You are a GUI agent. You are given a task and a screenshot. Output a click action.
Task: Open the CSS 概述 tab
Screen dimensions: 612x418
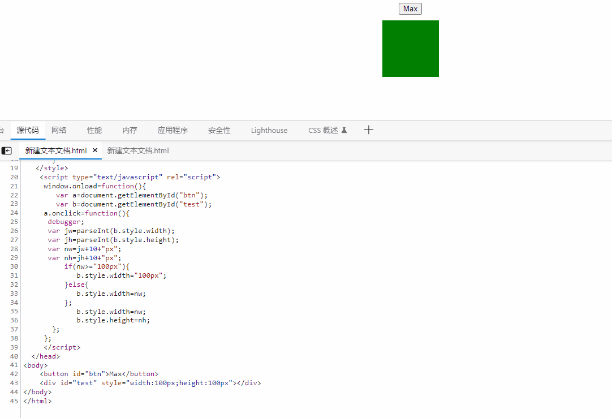click(327, 130)
